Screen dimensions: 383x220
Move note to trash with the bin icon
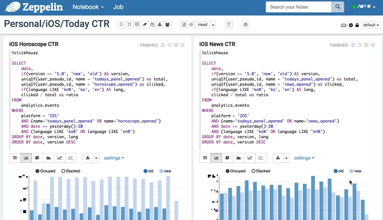point(229,24)
